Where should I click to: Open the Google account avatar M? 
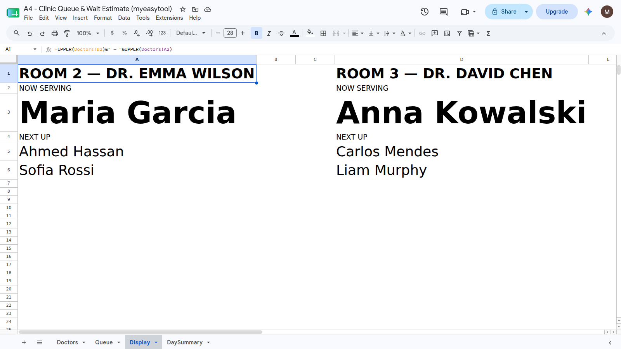(x=607, y=12)
